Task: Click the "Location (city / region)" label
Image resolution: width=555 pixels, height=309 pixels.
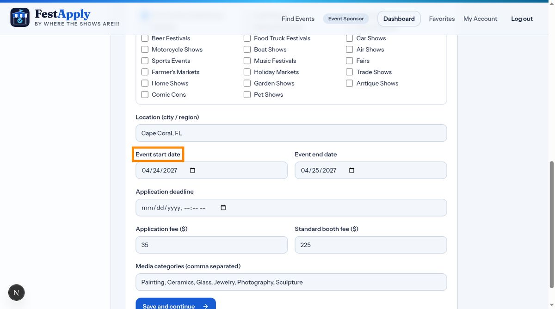Action: pos(167,117)
